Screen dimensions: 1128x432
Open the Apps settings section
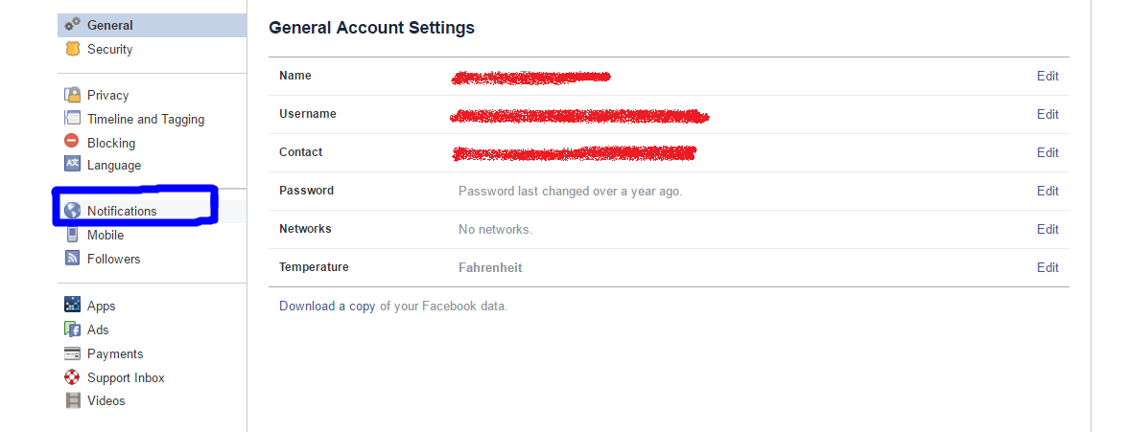pos(102,306)
